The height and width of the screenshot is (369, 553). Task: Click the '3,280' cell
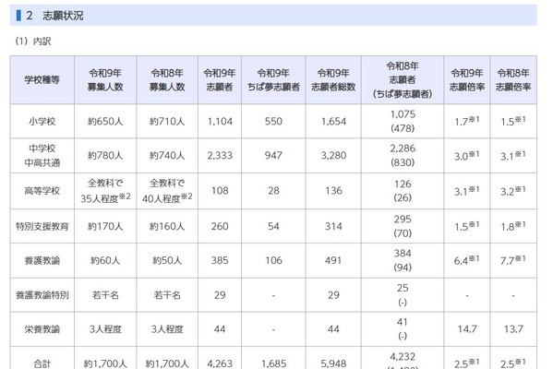(x=333, y=155)
